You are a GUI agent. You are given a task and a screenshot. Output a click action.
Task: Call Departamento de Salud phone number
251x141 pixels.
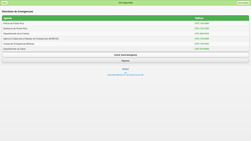click(202, 49)
